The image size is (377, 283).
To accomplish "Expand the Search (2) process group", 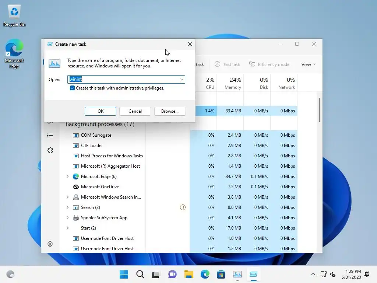I will click(x=68, y=207).
